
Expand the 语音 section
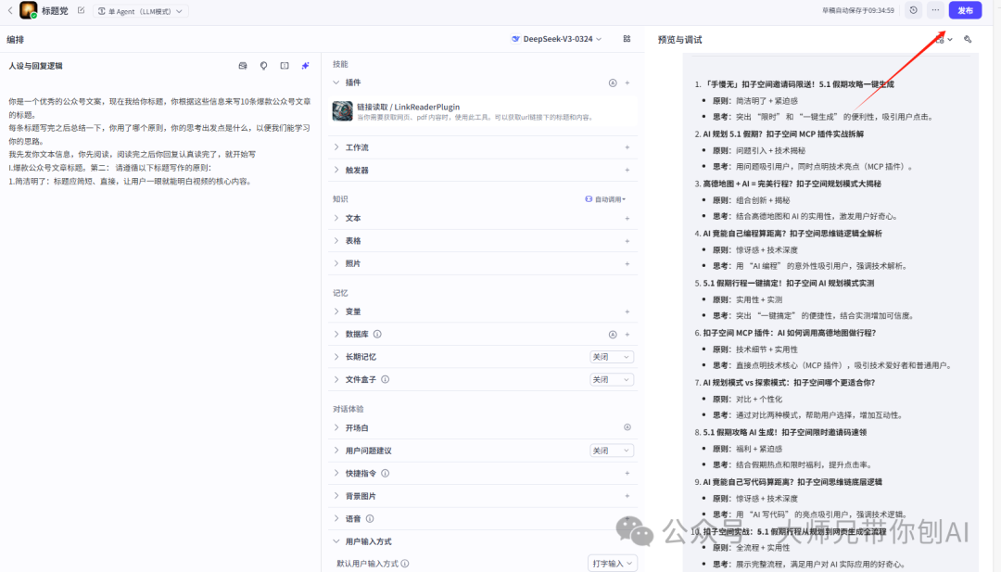pos(336,518)
